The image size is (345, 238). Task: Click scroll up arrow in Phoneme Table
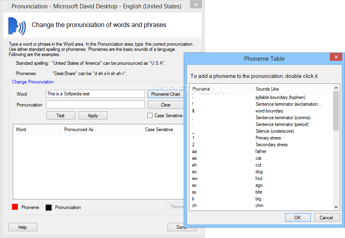[x=336, y=88]
